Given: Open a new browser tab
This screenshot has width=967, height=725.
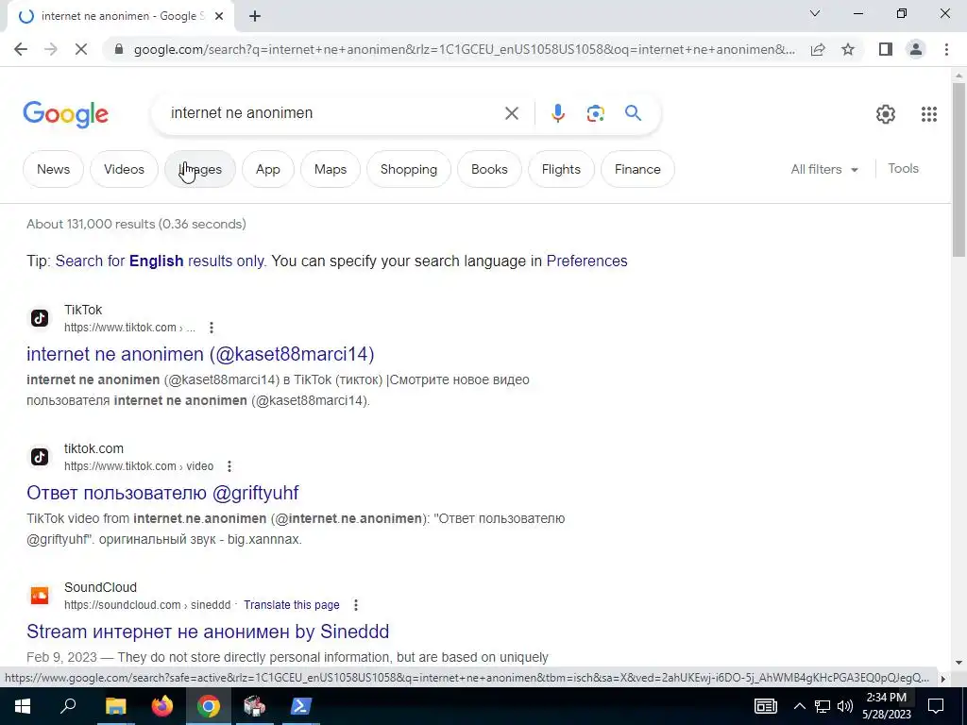Looking at the screenshot, I should tap(255, 17).
